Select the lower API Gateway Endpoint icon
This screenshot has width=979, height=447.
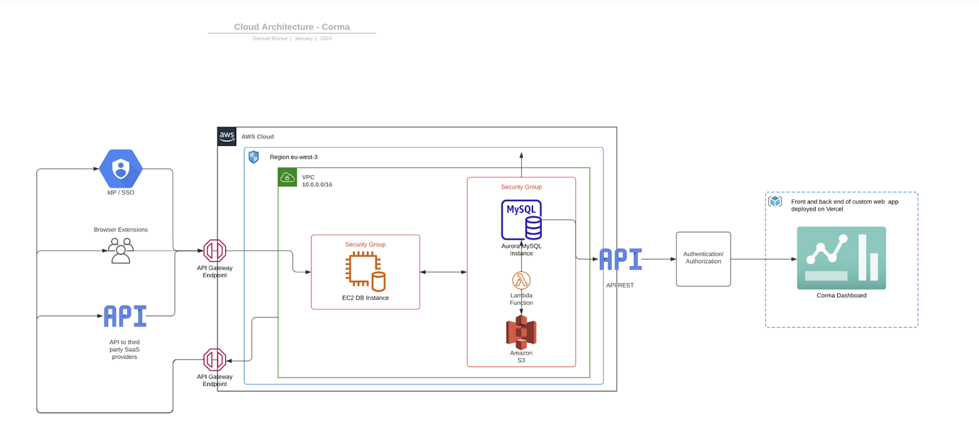(x=215, y=360)
